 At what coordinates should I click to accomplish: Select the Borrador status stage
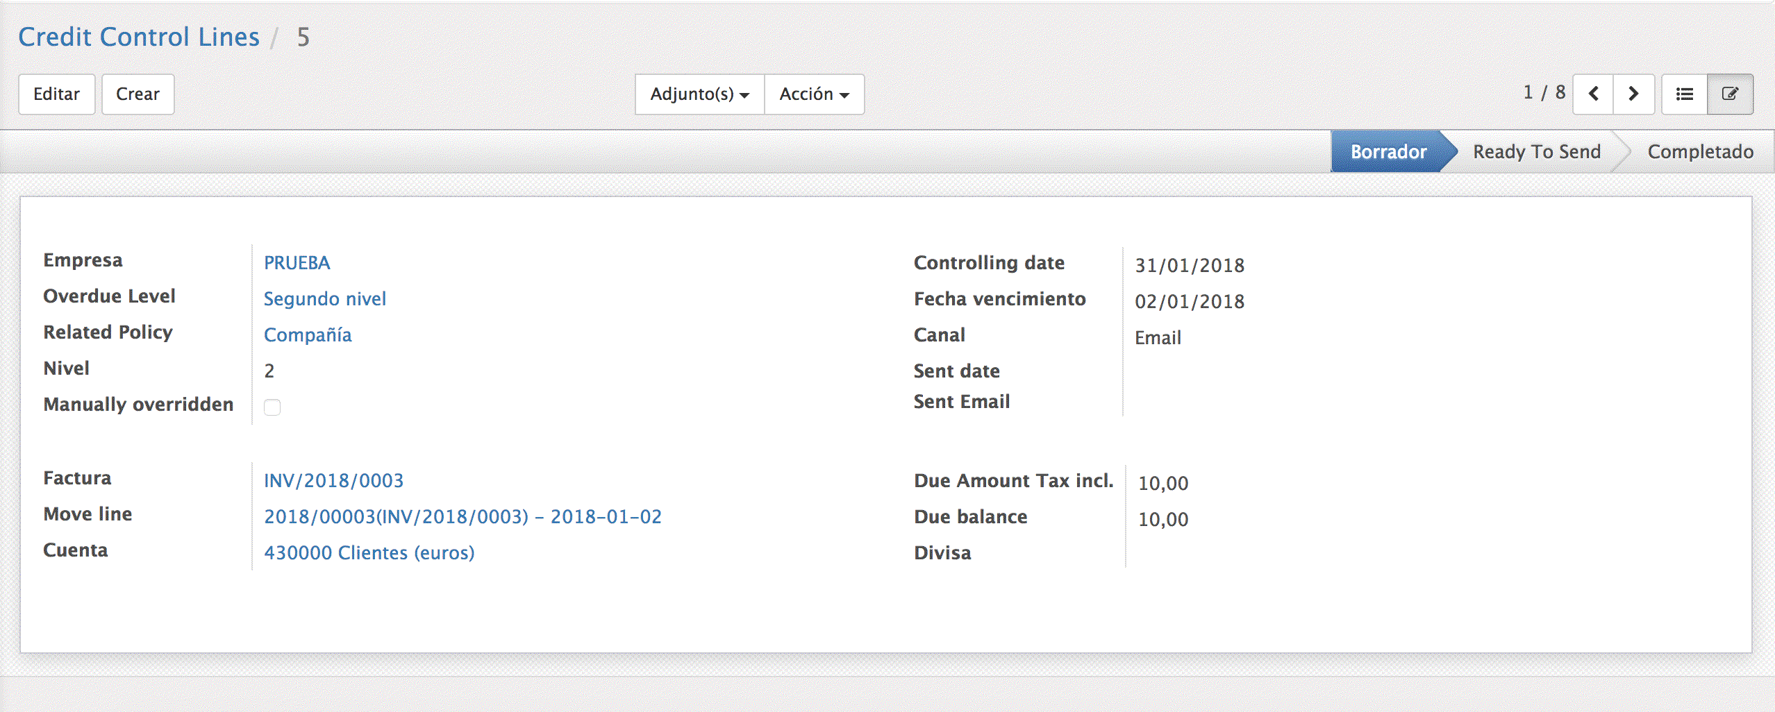pos(1387,151)
